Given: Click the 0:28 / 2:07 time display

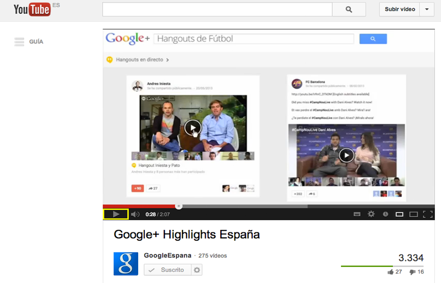Looking at the screenshot, I should (157, 214).
